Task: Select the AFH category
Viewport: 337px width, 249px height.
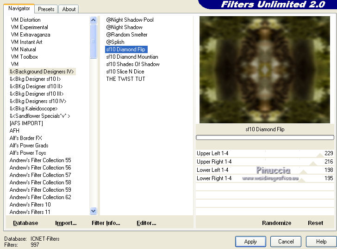Action: tap(14, 131)
